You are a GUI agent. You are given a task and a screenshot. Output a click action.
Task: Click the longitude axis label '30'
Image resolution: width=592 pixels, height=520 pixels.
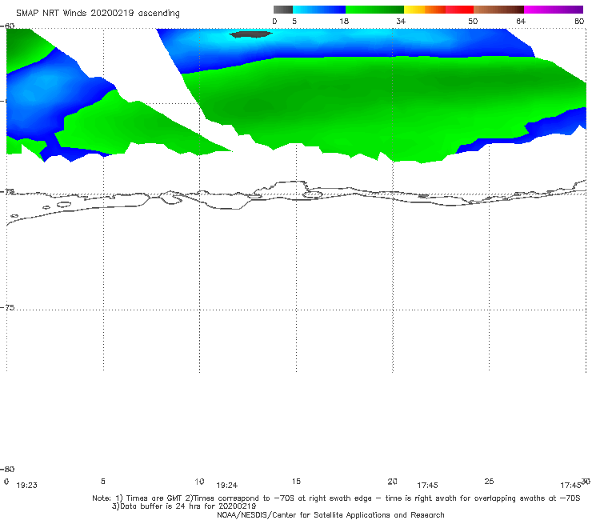[x=586, y=481]
